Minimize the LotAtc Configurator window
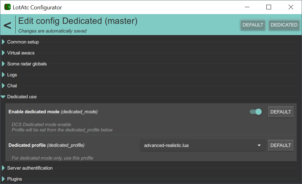This screenshot has height=184, width=302. [x=247, y=7]
